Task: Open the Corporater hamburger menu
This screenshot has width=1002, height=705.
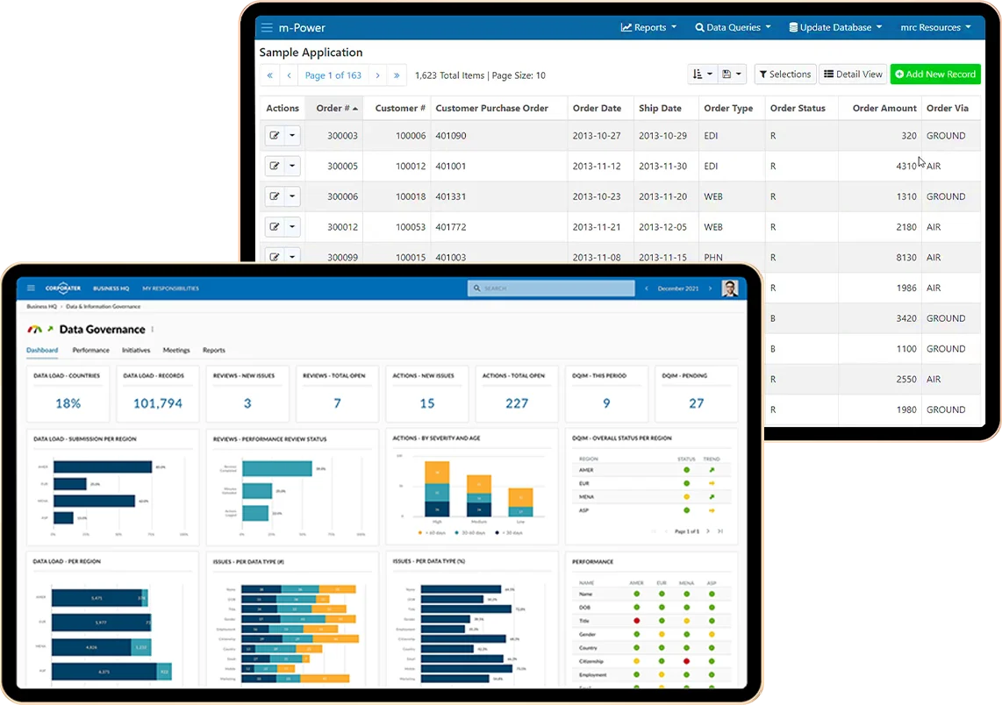Action: click(31, 288)
